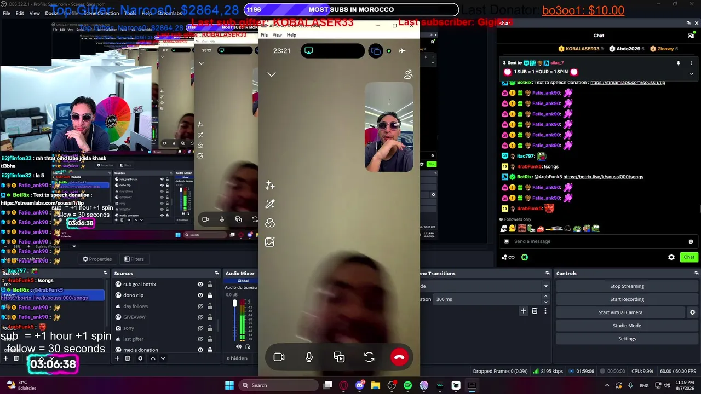Adjust Audio du bureau volume slider

235,320
